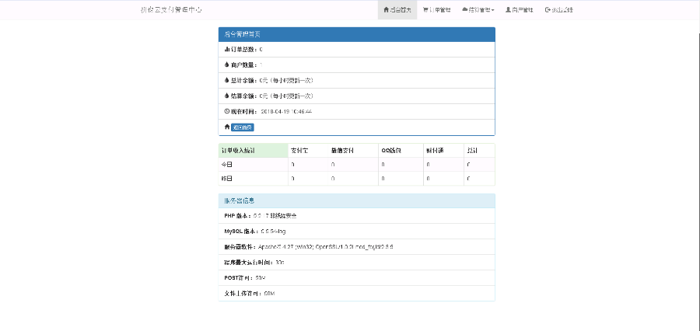Image resolution: width=700 pixels, height=331 pixels.
Task: Open 订单管理 with the cart icon
Action: 436,10
